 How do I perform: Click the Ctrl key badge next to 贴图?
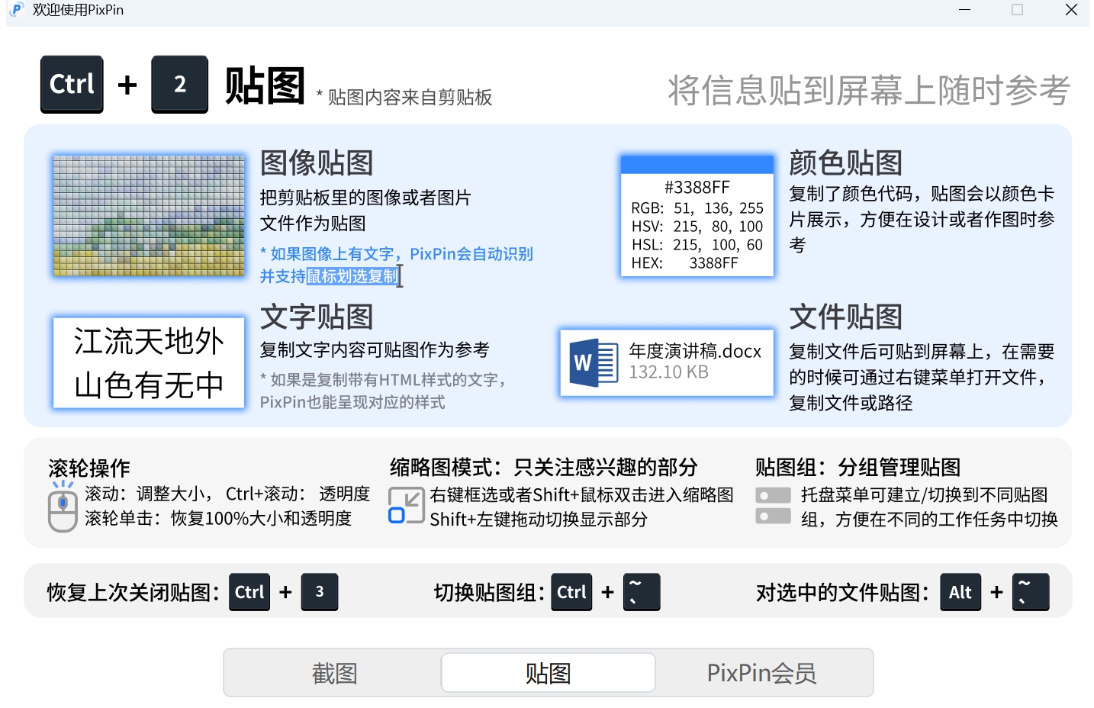[72, 84]
